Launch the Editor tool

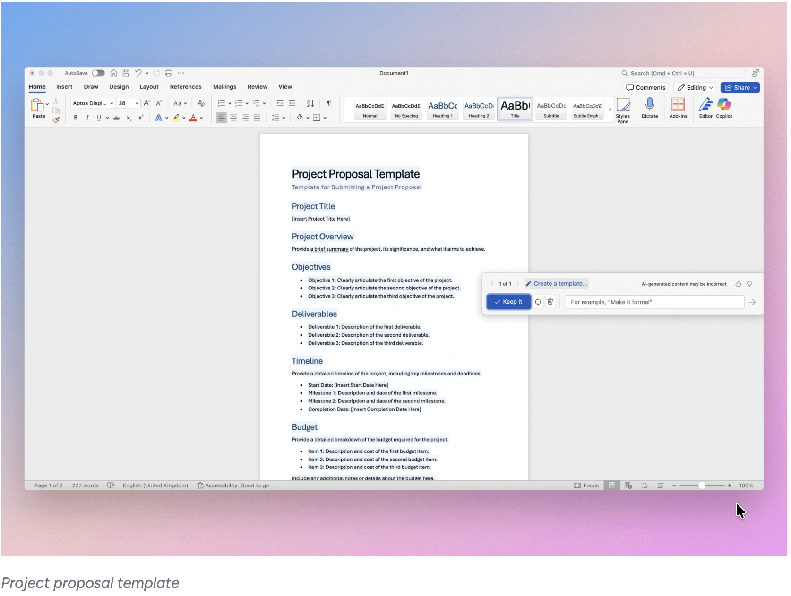coord(705,109)
